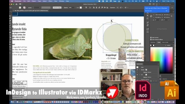Click the macOS volume icon
Viewport: 185px width, 104px height.
pyautogui.click(x=136, y=1)
